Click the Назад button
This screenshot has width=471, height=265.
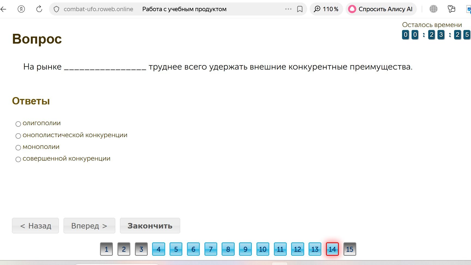pos(35,225)
